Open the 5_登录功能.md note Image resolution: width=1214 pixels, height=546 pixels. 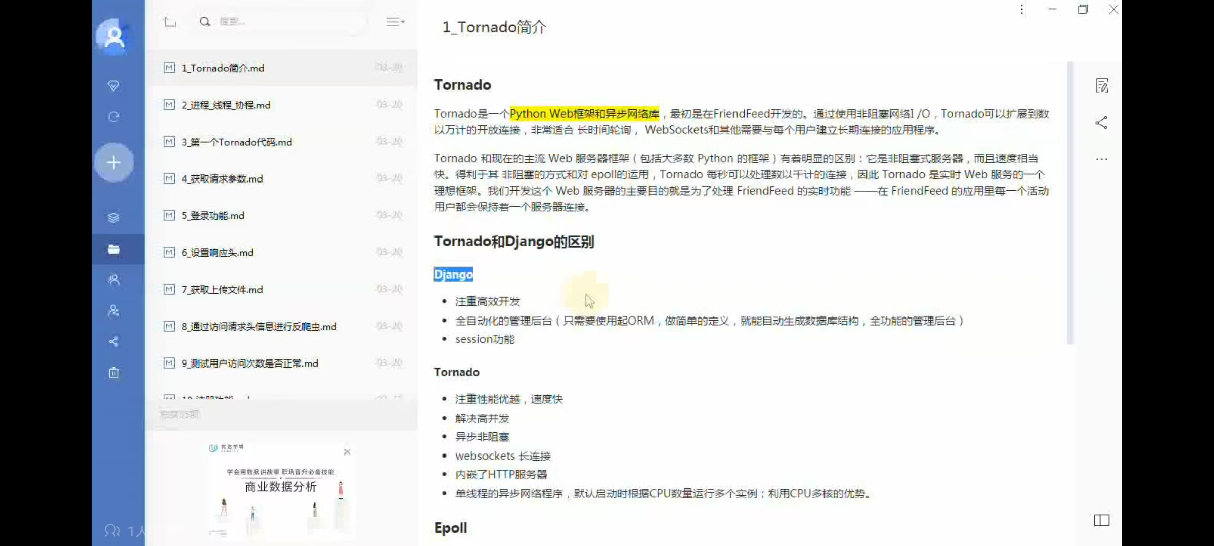(212, 216)
